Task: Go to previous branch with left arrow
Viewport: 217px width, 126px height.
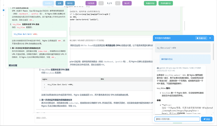Action: (101, 3)
